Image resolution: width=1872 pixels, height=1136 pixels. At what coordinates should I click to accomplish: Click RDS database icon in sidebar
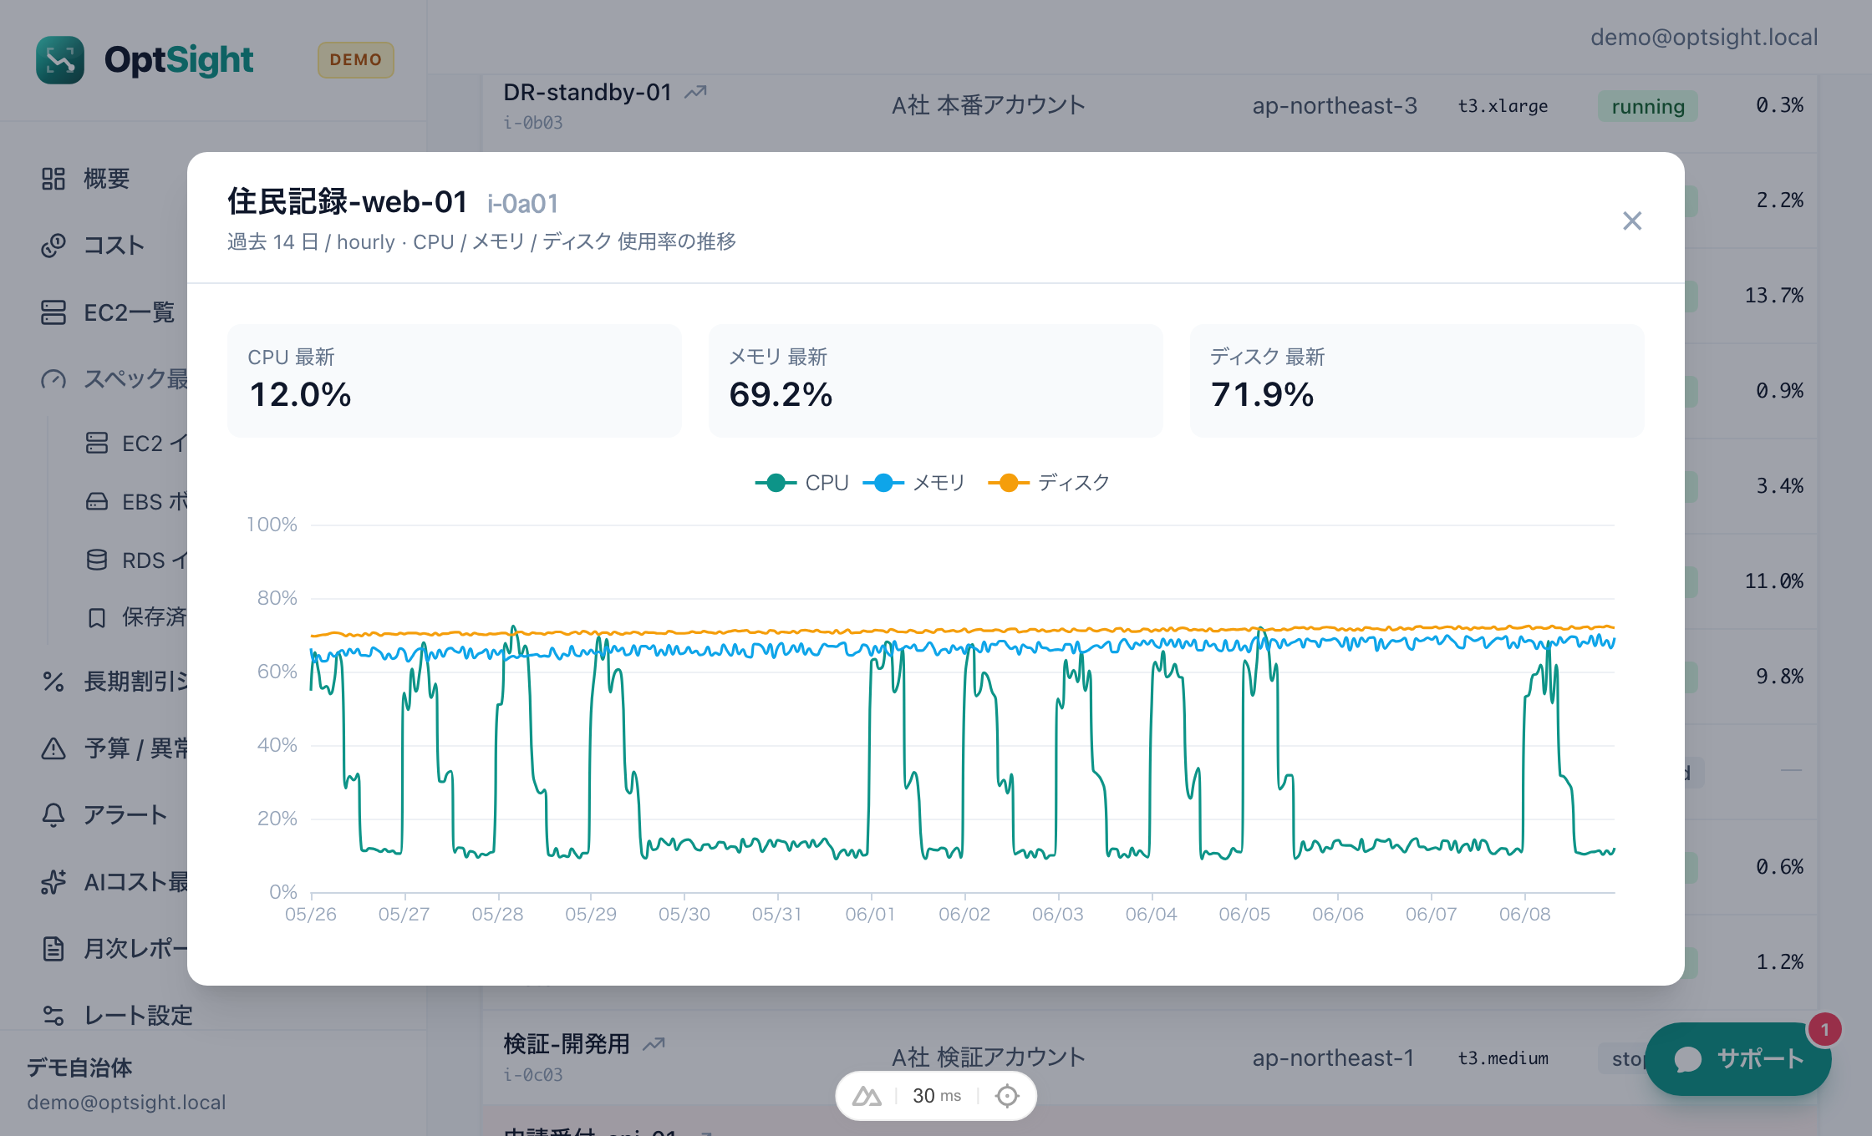[x=97, y=560]
